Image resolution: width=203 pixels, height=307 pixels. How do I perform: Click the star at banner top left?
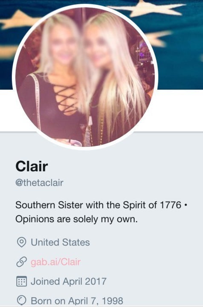pos(19,20)
